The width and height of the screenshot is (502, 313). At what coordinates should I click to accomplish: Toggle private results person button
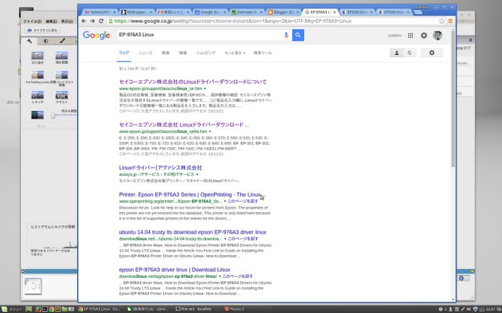(x=397, y=53)
